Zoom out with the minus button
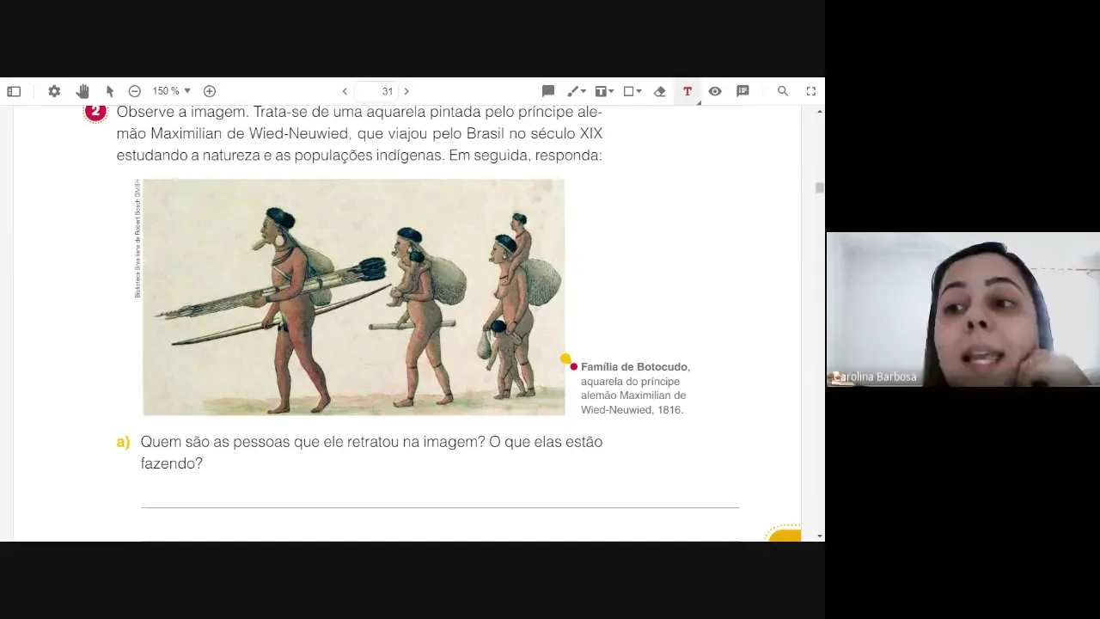This screenshot has height=619, width=1100. coord(135,91)
